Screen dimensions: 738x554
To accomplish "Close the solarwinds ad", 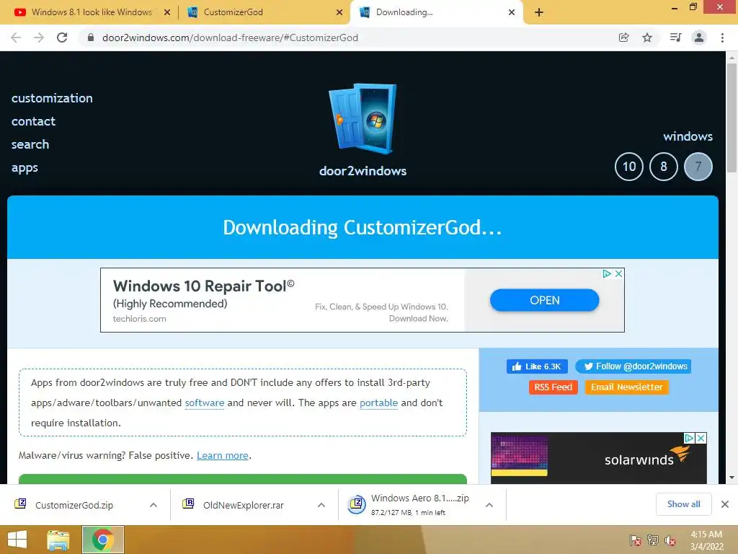I will (701, 438).
